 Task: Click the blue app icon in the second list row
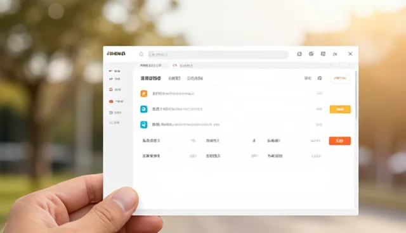[x=144, y=109]
